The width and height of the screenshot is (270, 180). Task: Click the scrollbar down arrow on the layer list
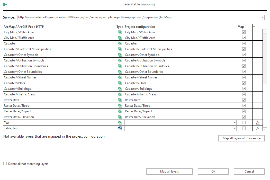click(x=265, y=129)
